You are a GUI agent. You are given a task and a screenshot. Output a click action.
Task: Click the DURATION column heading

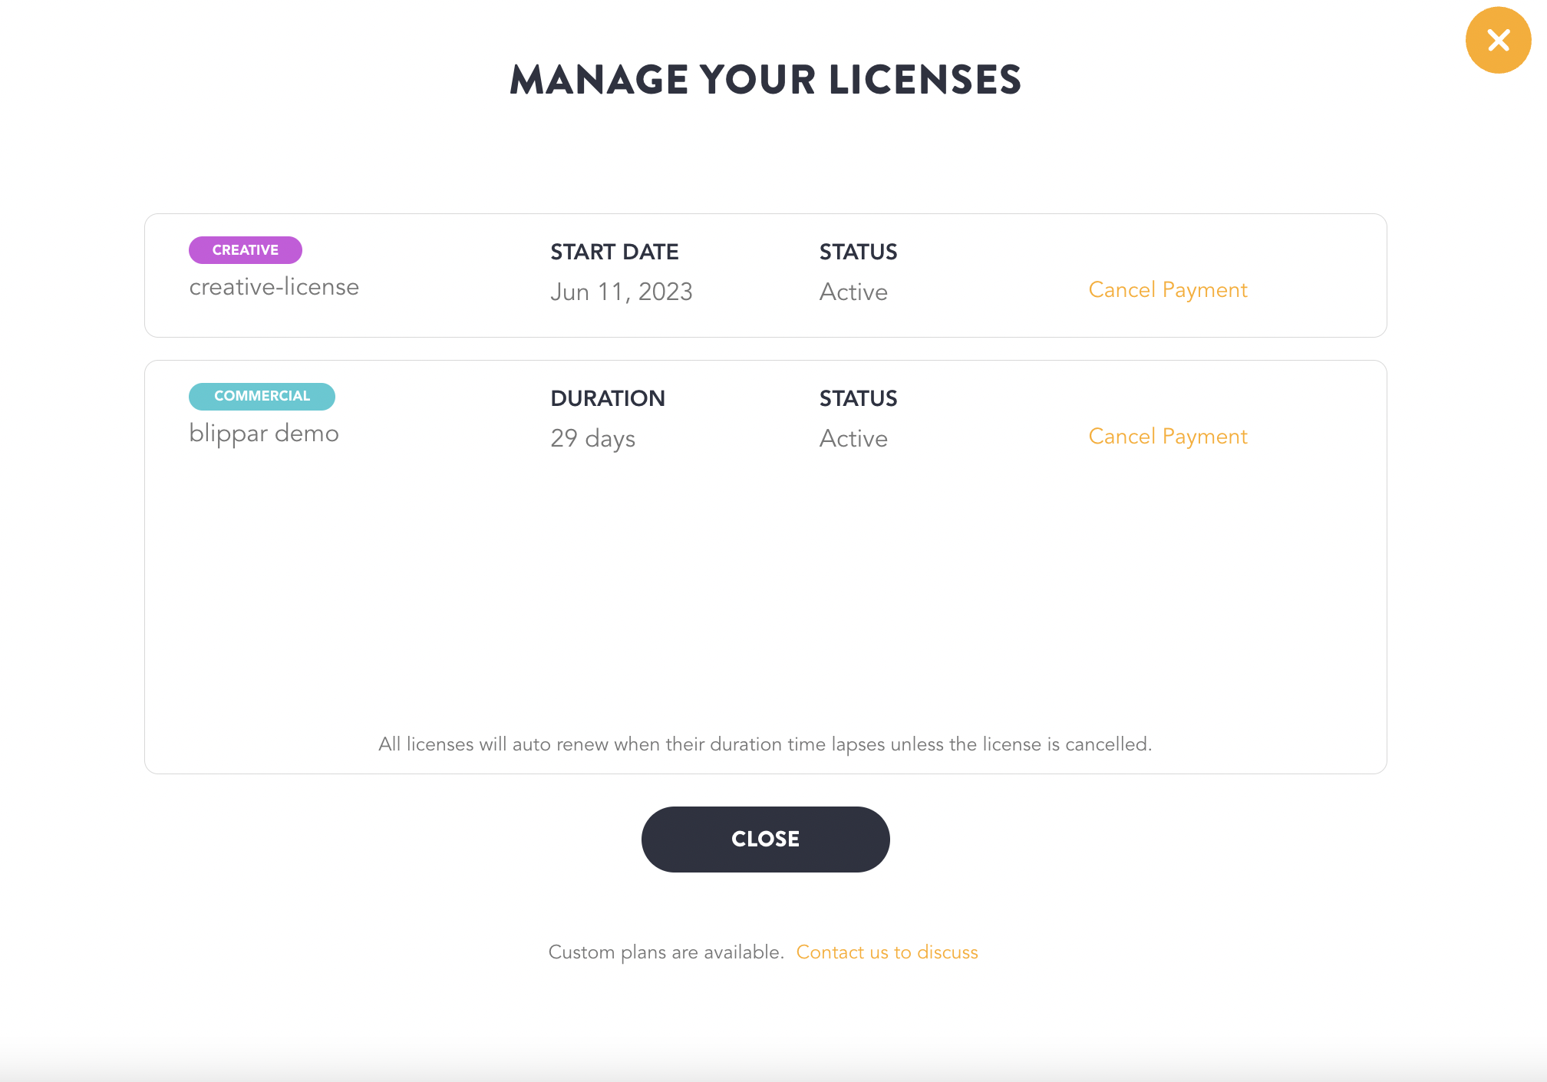(x=607, y=398)
